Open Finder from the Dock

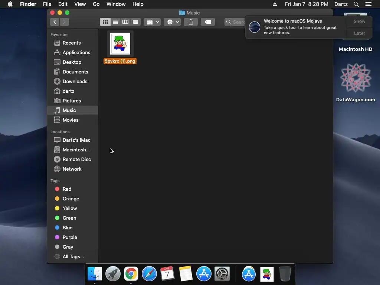[x=95, y=274]
